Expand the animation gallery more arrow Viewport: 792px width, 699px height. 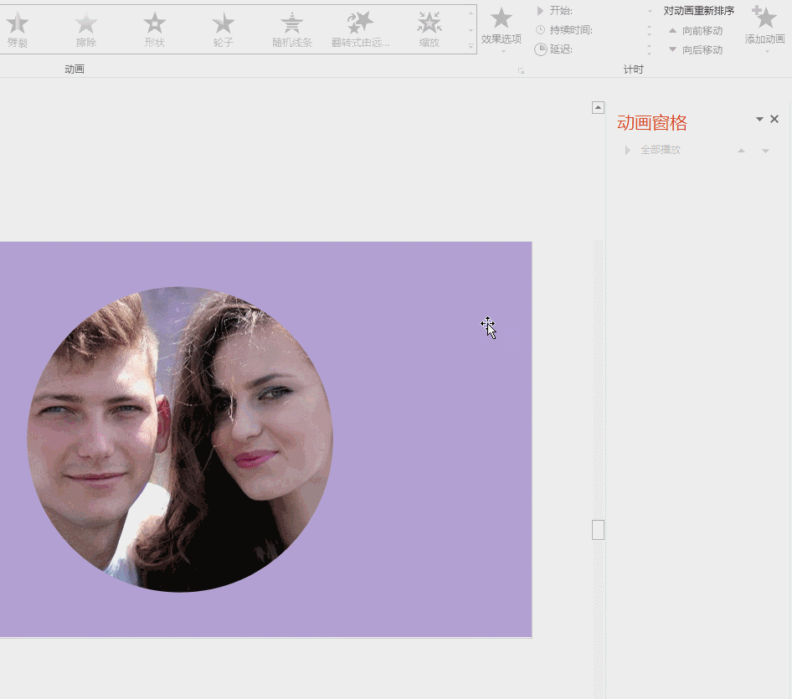click(x=471, y=47)
